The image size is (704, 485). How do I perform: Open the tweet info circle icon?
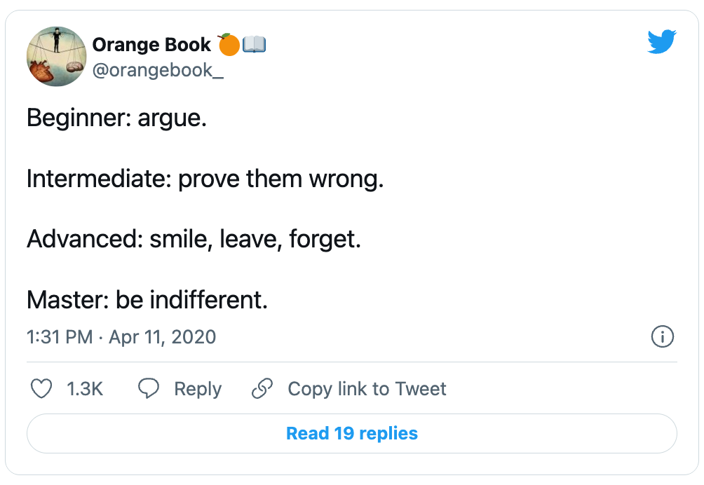663,337
